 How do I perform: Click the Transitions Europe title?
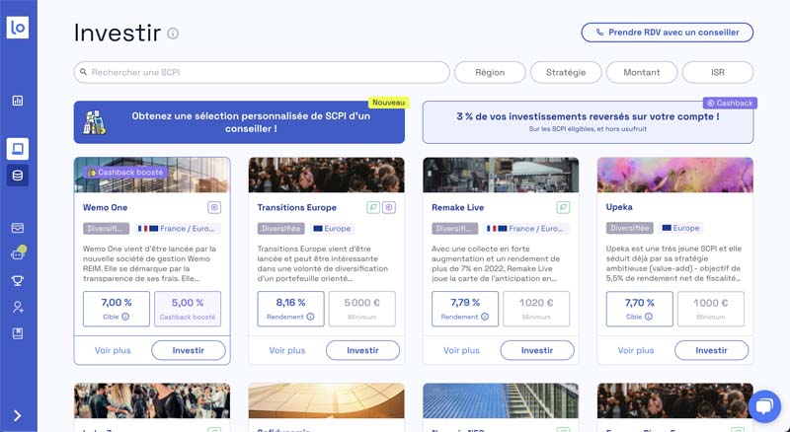297,207
